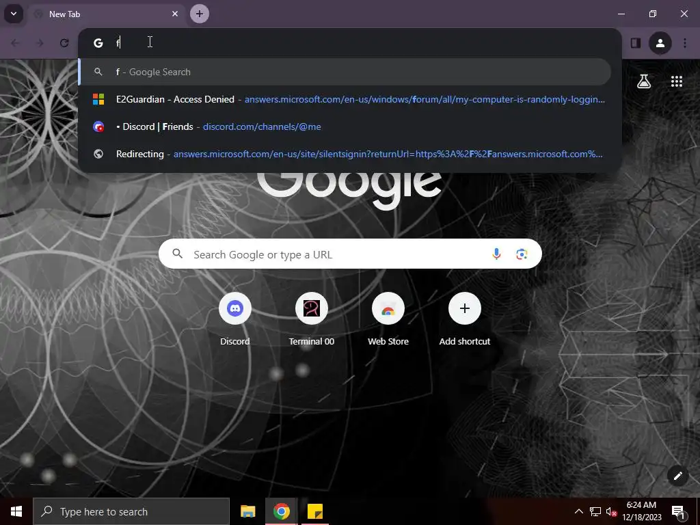Image resolution: width=700 pixels, height=525 pixels.
Task: Choose the 'f - Google Search' suggestion
Action: point(345,72)
